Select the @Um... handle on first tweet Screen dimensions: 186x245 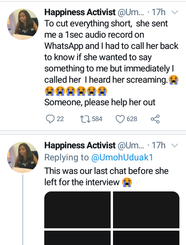coord(131,12)
